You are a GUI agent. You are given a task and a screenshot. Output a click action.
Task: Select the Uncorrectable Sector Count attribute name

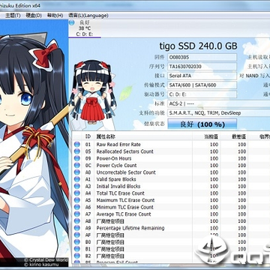(x=126, y=172)
